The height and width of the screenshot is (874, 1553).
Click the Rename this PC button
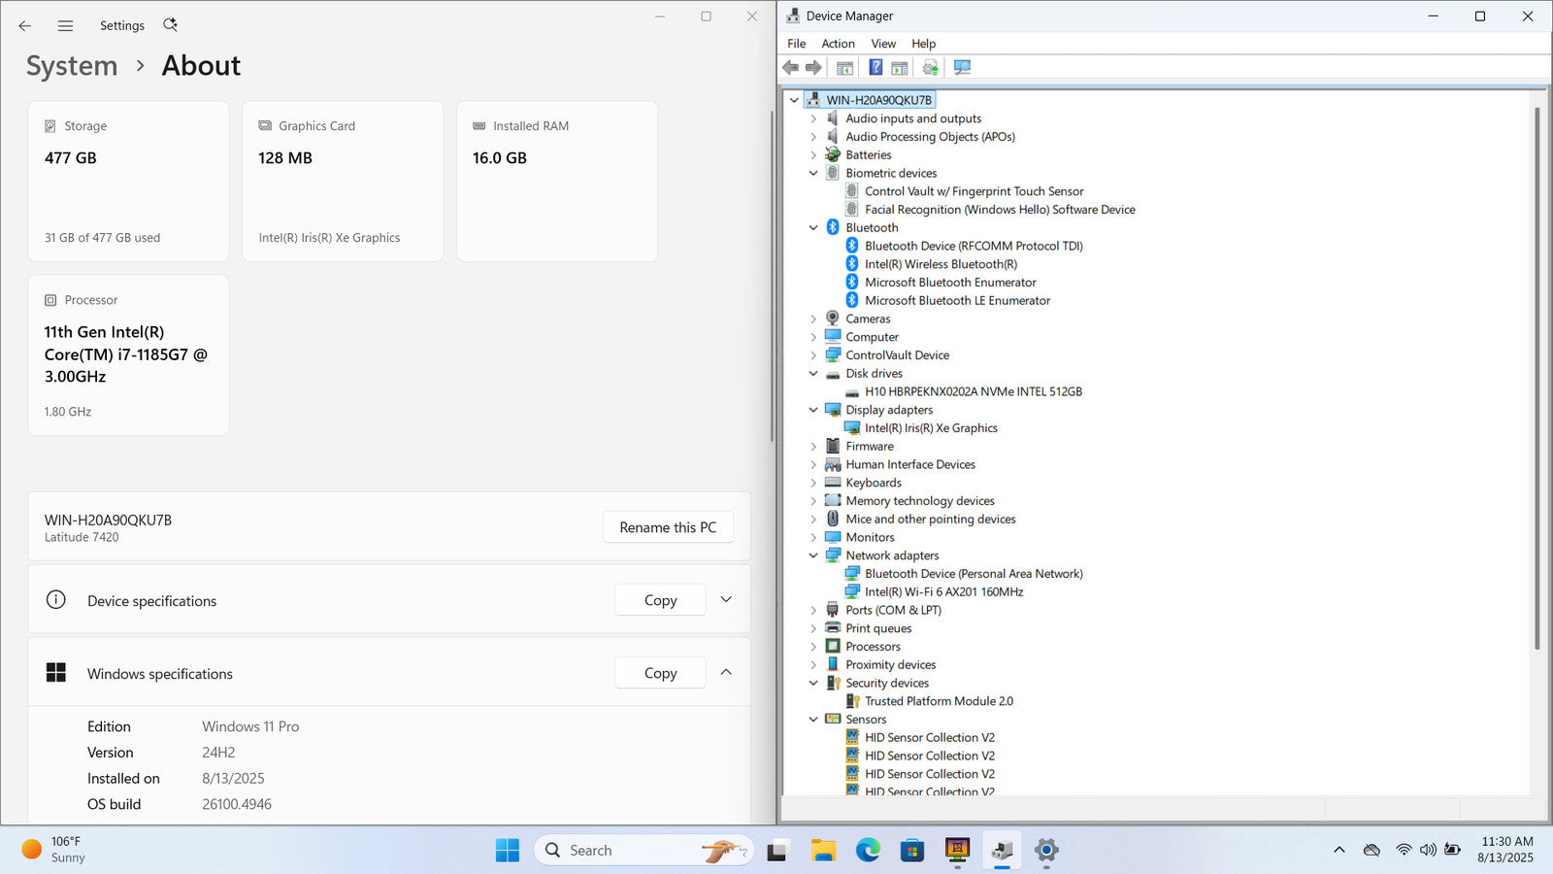[x=668, y=527]
